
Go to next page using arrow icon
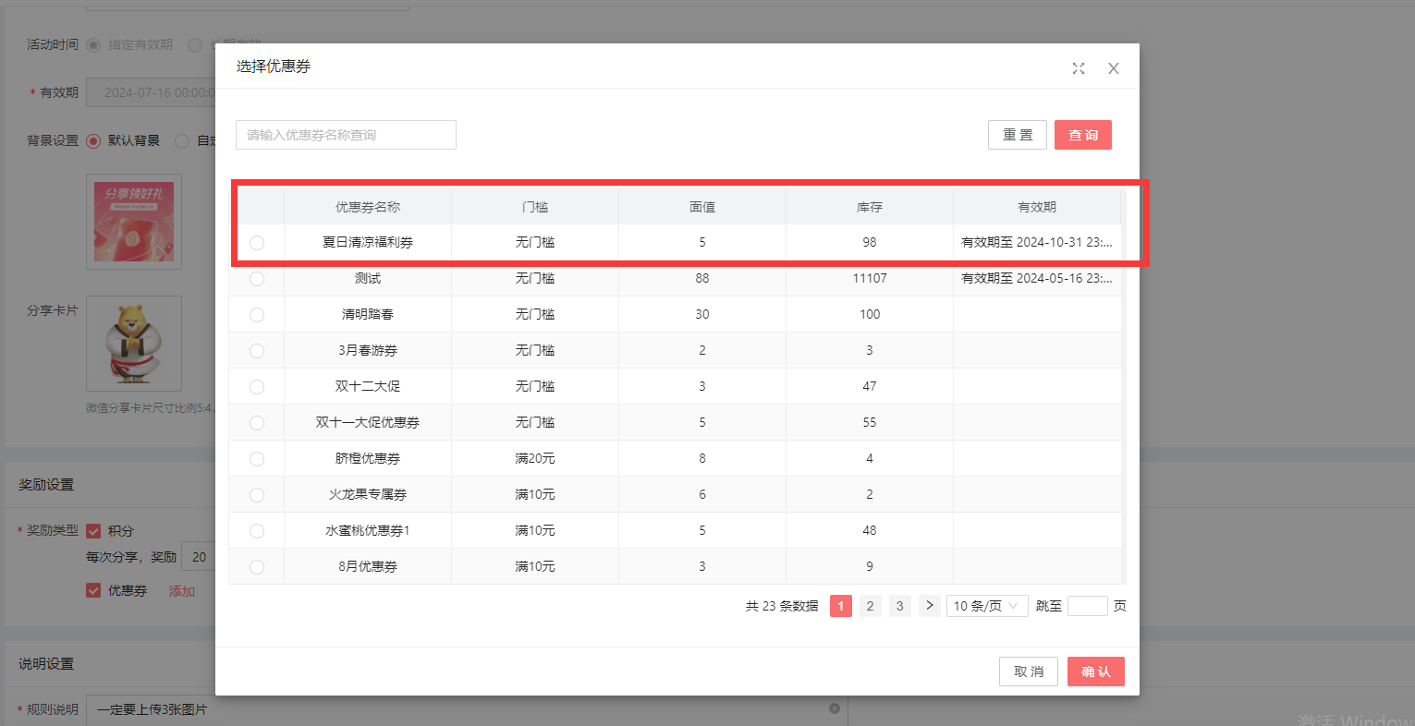click(x=929, y=606)
